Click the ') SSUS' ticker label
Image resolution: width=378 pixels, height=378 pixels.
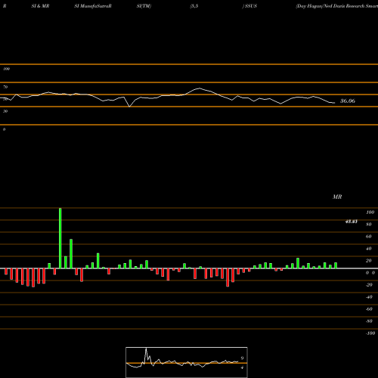tap(249, 6)
